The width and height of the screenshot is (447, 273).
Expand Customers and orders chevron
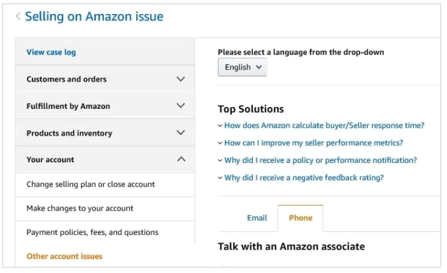pyautogui.click(x=181, y=79)
